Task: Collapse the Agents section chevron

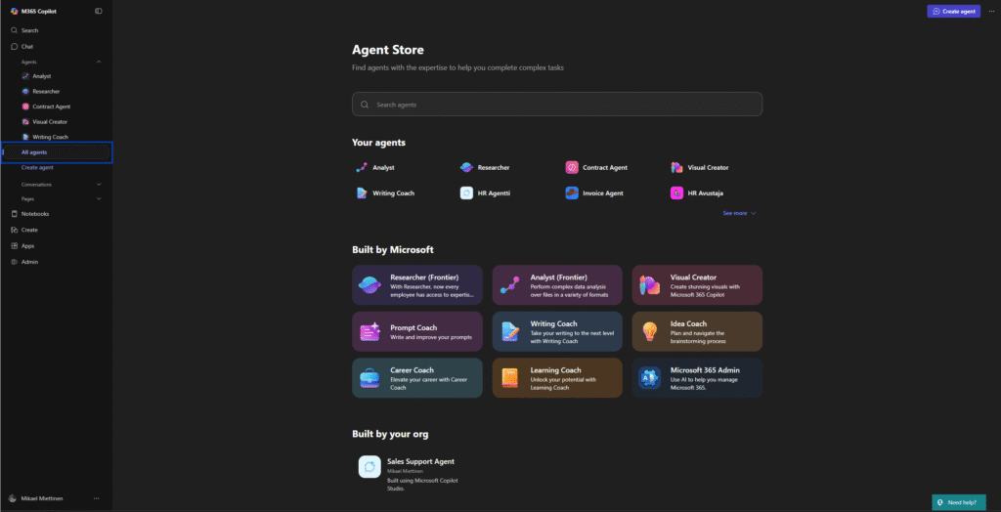Action: tap(99, 62)
